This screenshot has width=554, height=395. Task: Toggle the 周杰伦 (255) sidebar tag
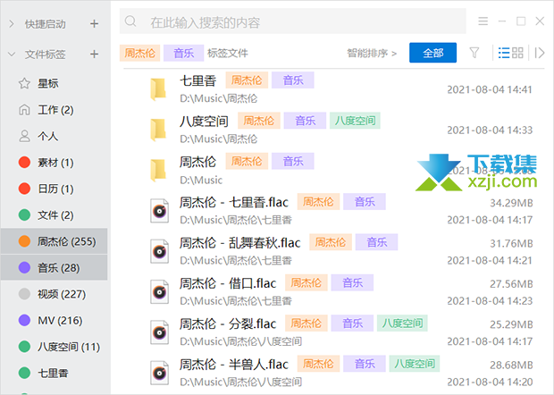click(x=54, y=241)
